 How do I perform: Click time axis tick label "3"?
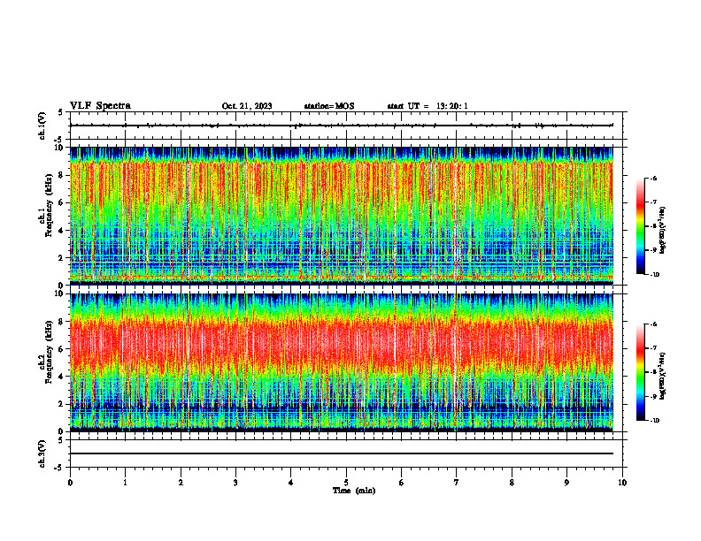coord(235,483)
